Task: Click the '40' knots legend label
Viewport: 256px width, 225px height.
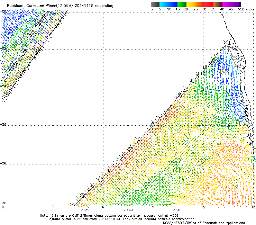Action: point(222,9)
